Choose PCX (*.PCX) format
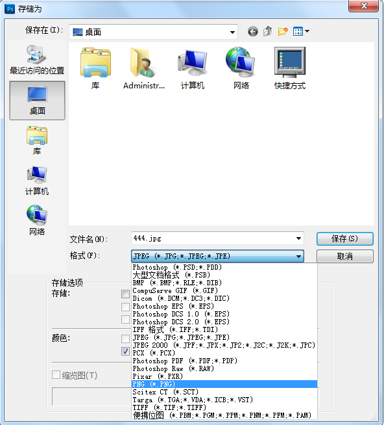 point(224,353)
